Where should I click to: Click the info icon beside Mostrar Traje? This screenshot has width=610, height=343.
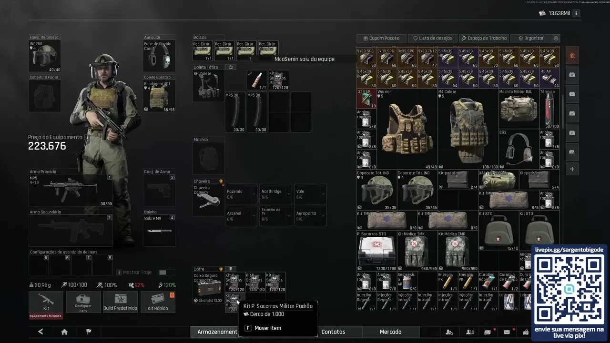click(x=119, y=272)
